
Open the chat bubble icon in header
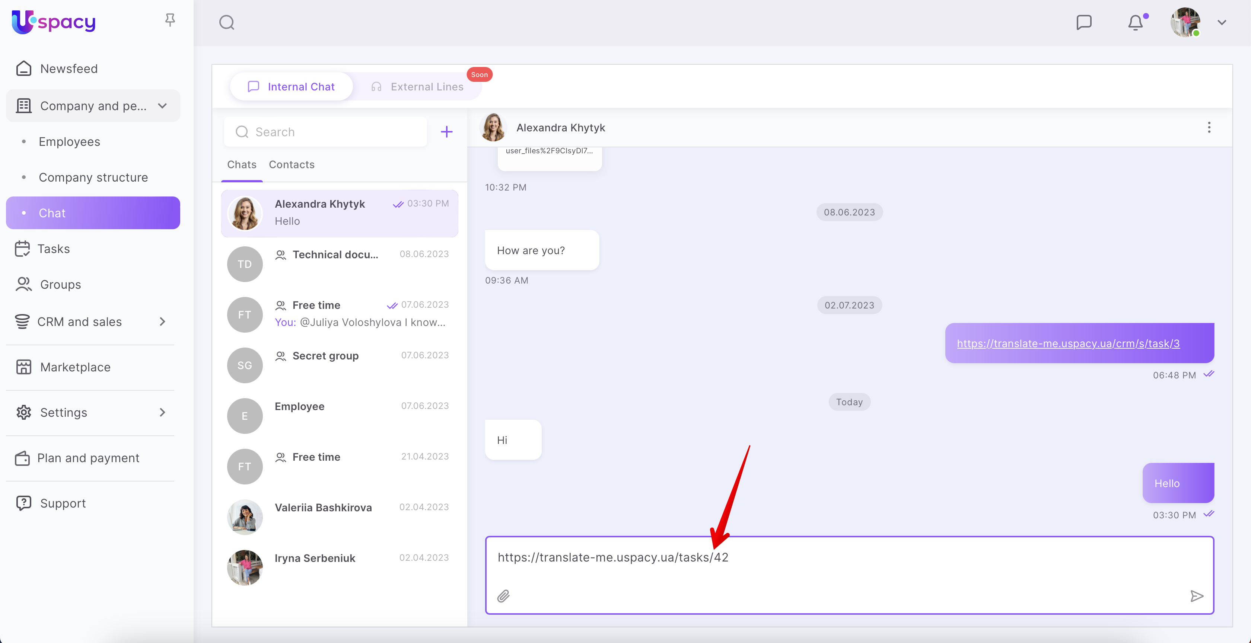pos(1083,22)
